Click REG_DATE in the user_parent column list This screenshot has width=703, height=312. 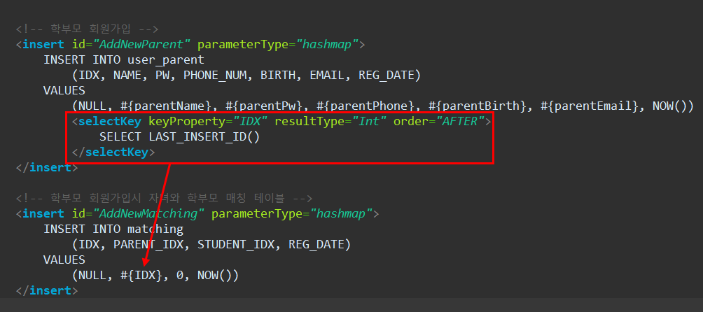[387, 76]
